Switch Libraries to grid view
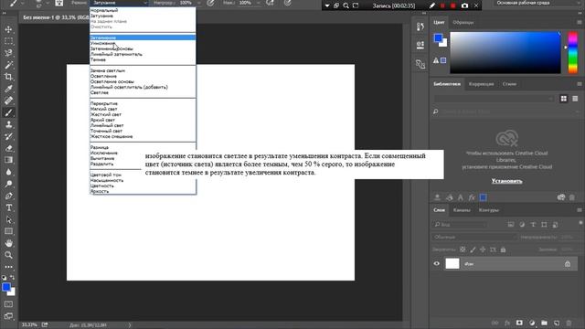 (x=564, y=99)
